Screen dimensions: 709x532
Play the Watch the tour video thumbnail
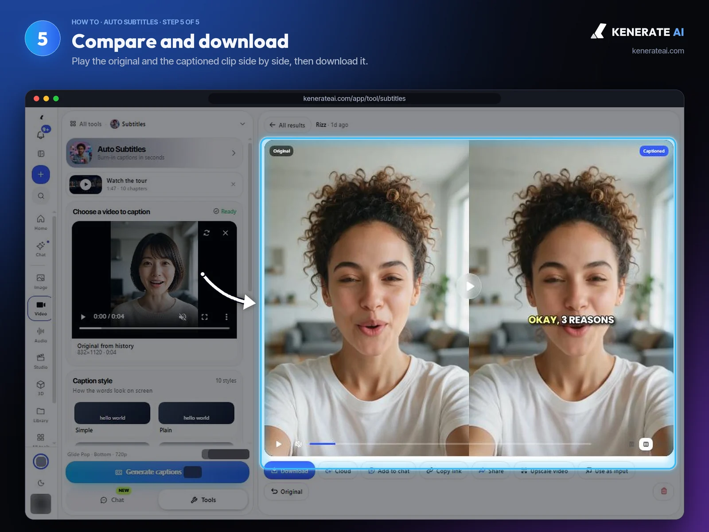coord(86,184)
